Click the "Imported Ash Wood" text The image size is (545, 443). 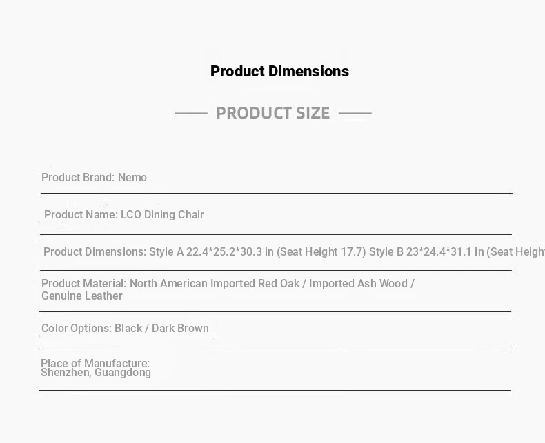(358, 284)
